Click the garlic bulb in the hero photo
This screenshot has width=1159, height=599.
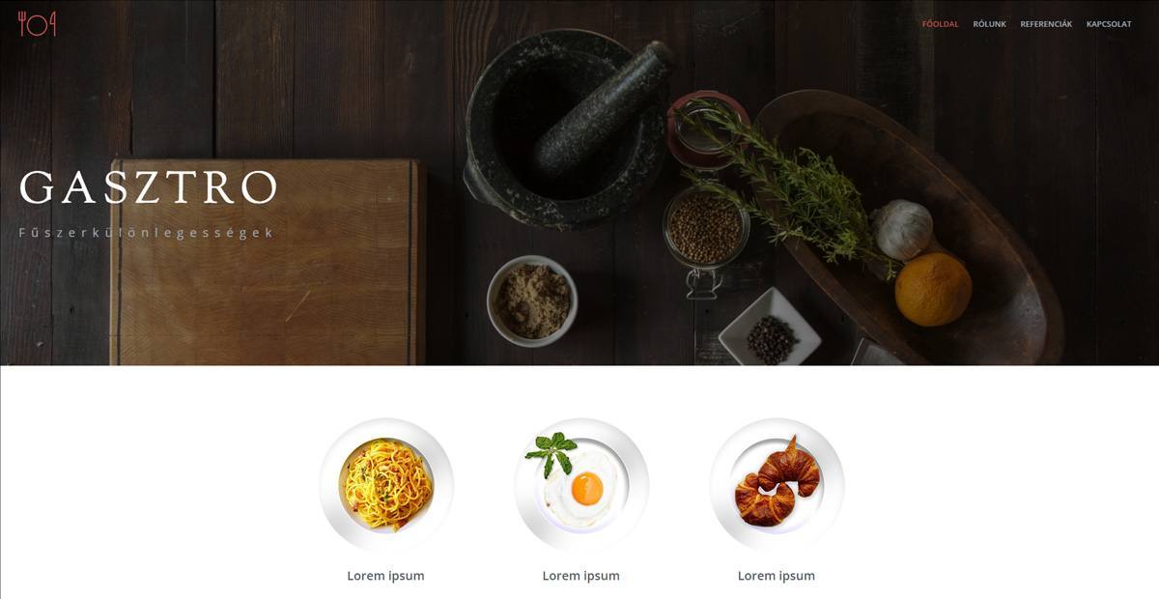[x=903, y=229]
